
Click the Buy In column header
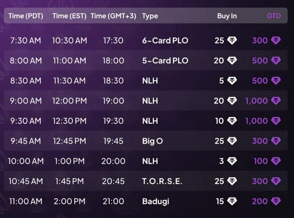pyautogui.click(x=227, y=16)
